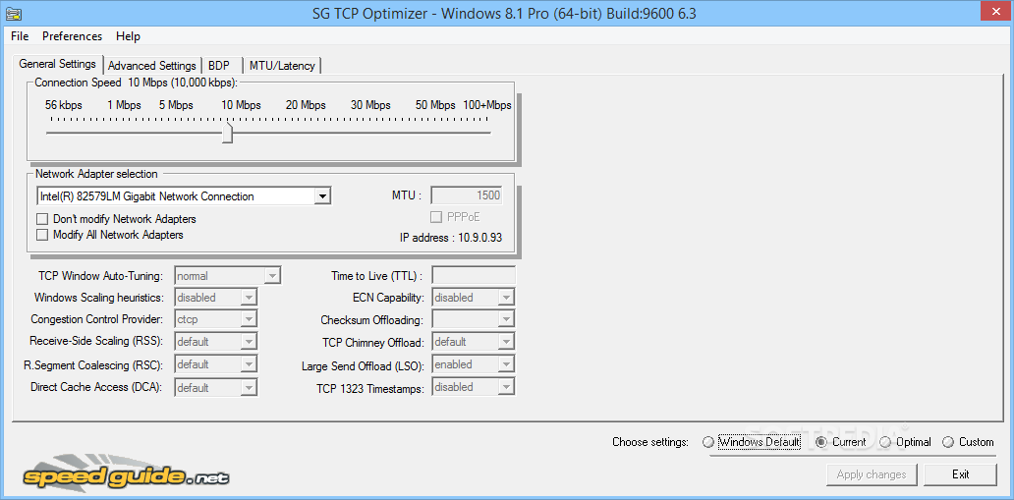Click the 50 Mbps speed label

click(435, 105)
